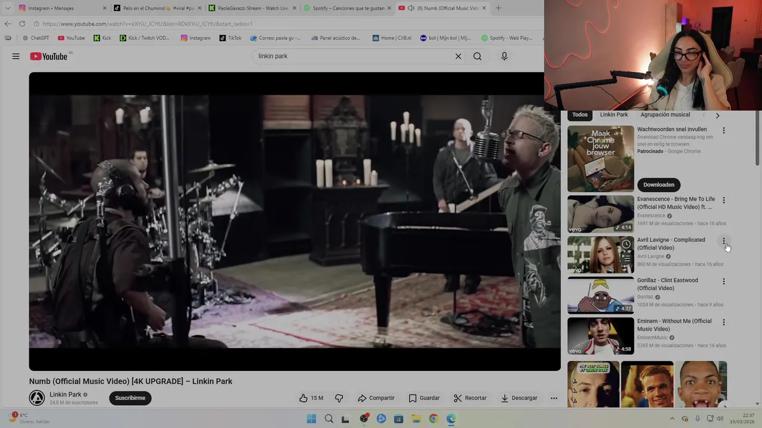This screenshot has width=762, height=428.
Task: Go back with the browser back arrow
Action: coord(8,24)
